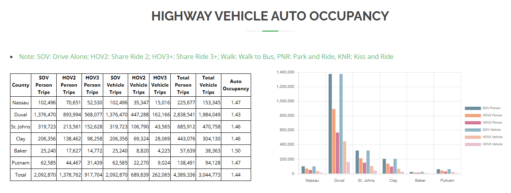Select the St. Johns row label in the table
The image size is (511, 193).
click(20, 127)
